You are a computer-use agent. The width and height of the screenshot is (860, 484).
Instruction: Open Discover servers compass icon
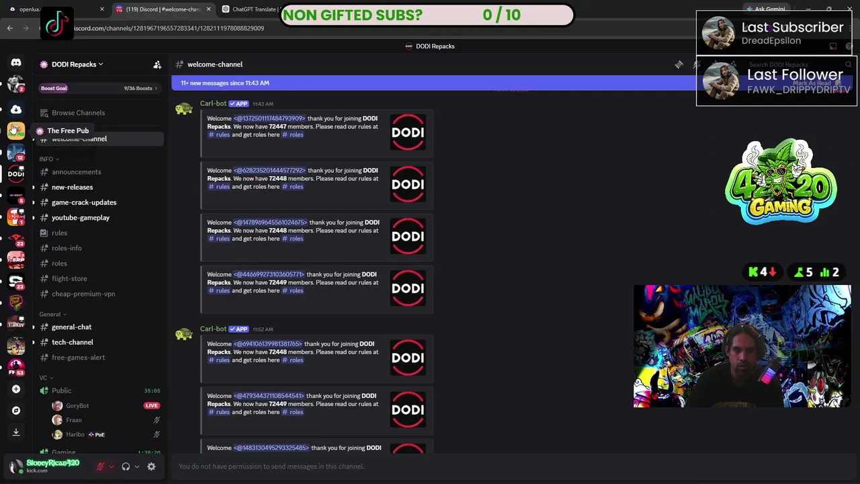click(x=16, y=411)
